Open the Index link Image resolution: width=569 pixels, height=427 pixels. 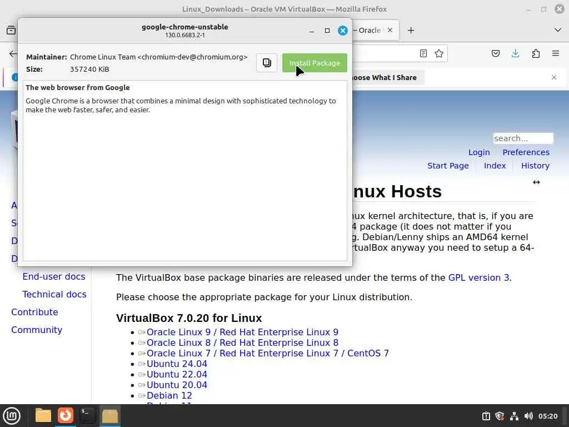click(x=495, y=166)
